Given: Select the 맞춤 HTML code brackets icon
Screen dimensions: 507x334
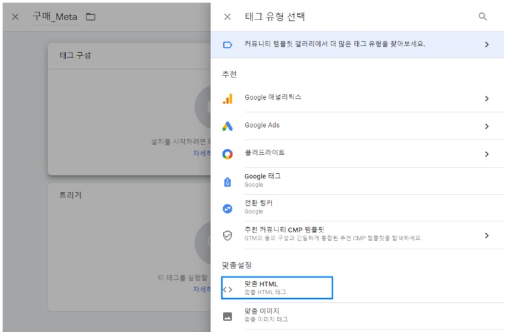Looking at the screenshot, I should pyautogui.click(x=228, y=289).
